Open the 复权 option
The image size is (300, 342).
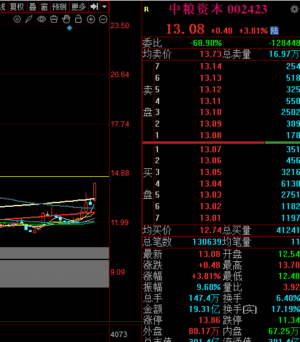(x=17, y=7)
